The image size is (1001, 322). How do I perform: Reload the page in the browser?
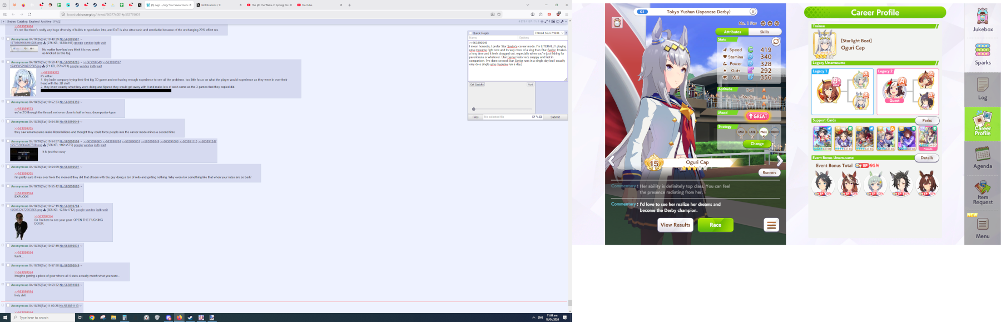click(29, 14)
